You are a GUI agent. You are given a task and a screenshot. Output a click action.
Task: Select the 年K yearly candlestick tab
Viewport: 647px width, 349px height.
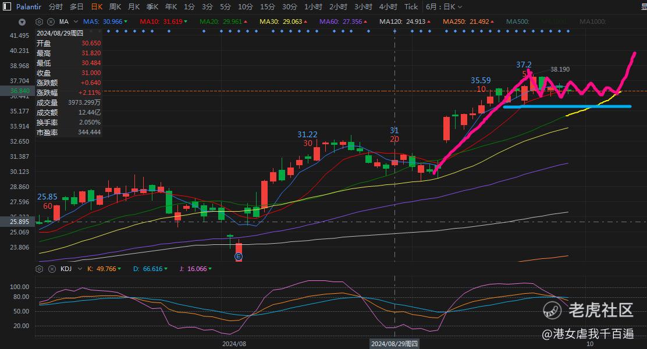click(x=171, y=6)
